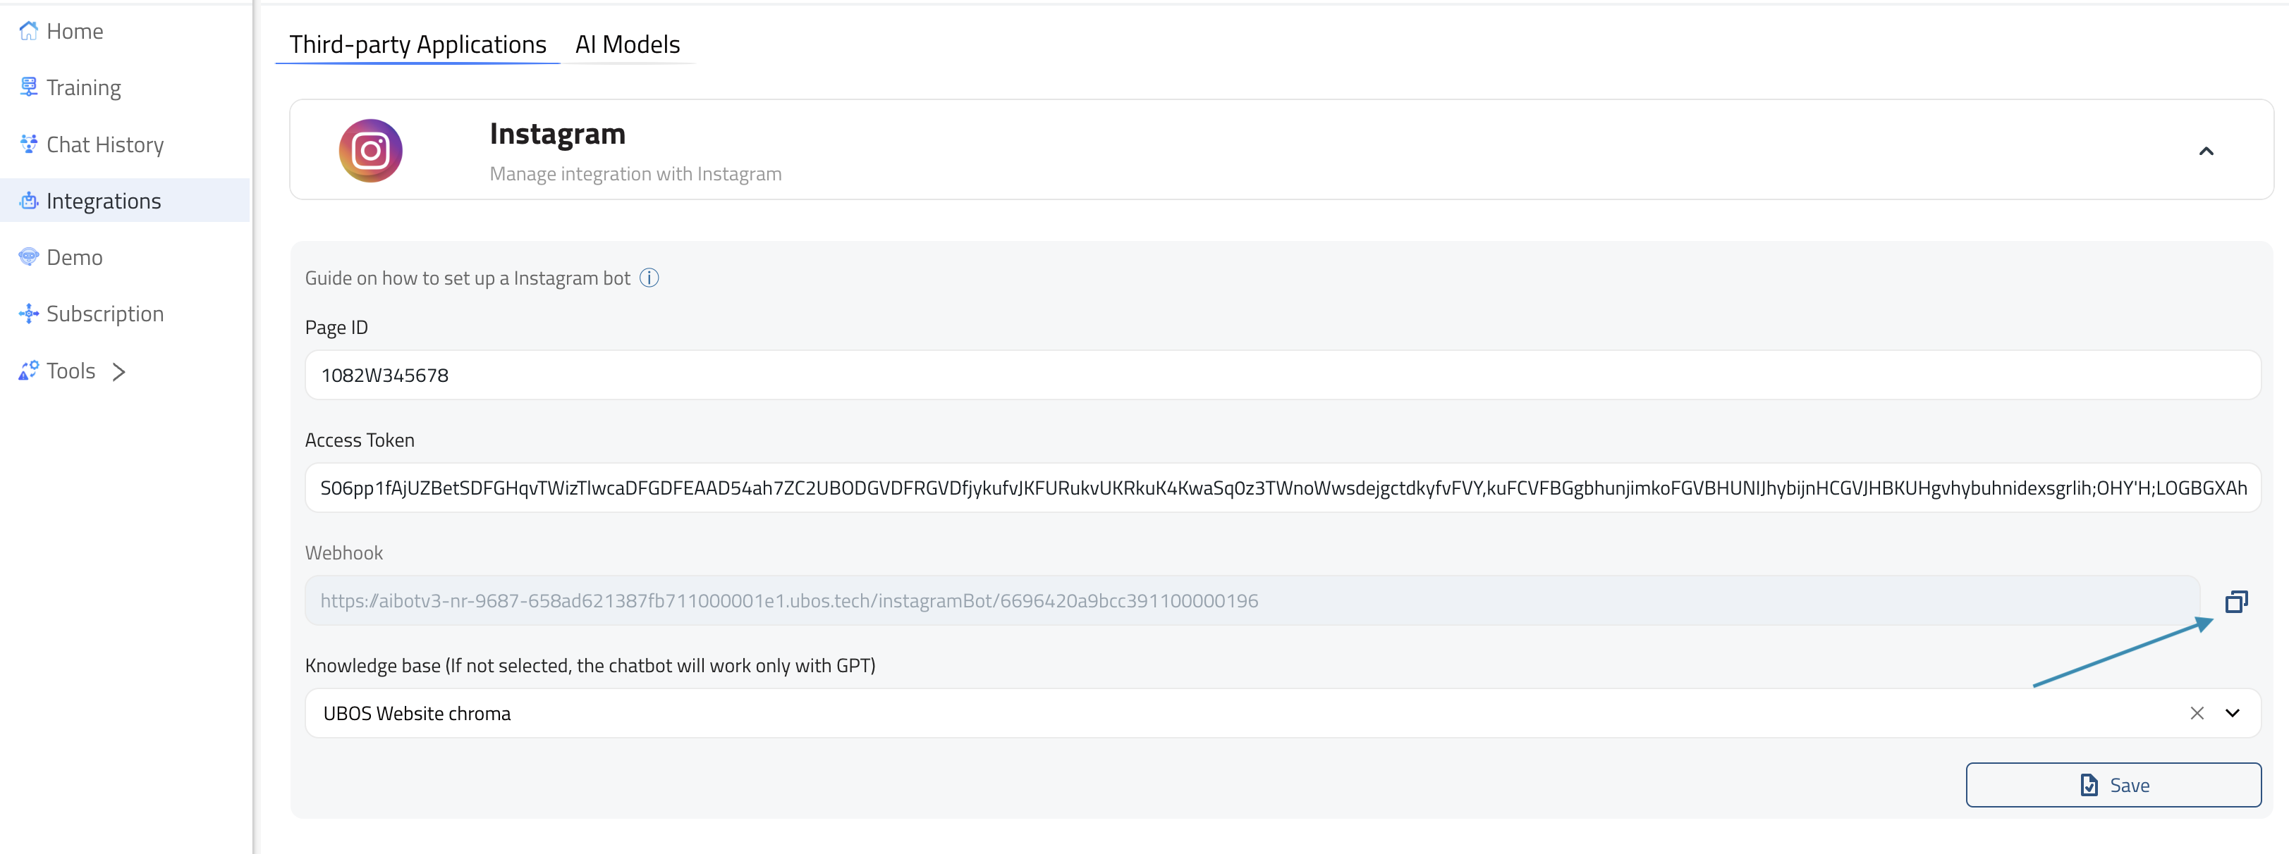Click the Instagram integration icon

click(371, 150)
